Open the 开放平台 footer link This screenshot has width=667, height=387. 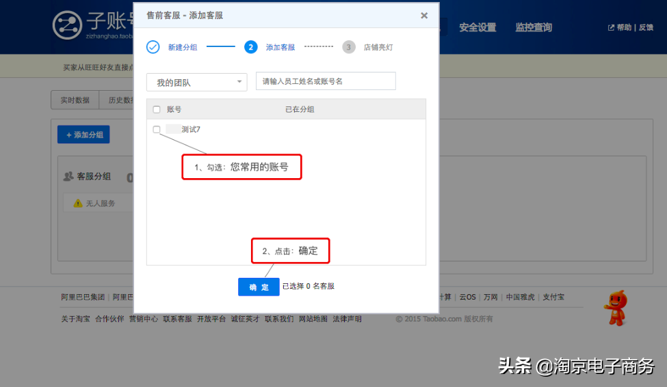pos(211,319)
